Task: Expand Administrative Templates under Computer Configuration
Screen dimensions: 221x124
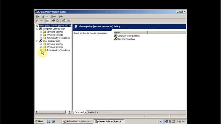Action: pos(41,38)
